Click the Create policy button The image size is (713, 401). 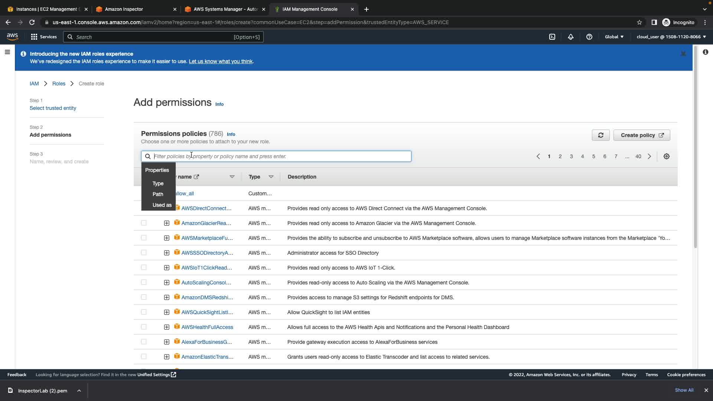coord(641,135)
